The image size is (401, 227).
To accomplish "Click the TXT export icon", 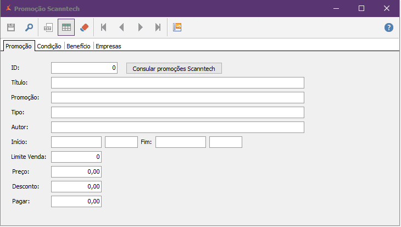I will click(48, 27).
